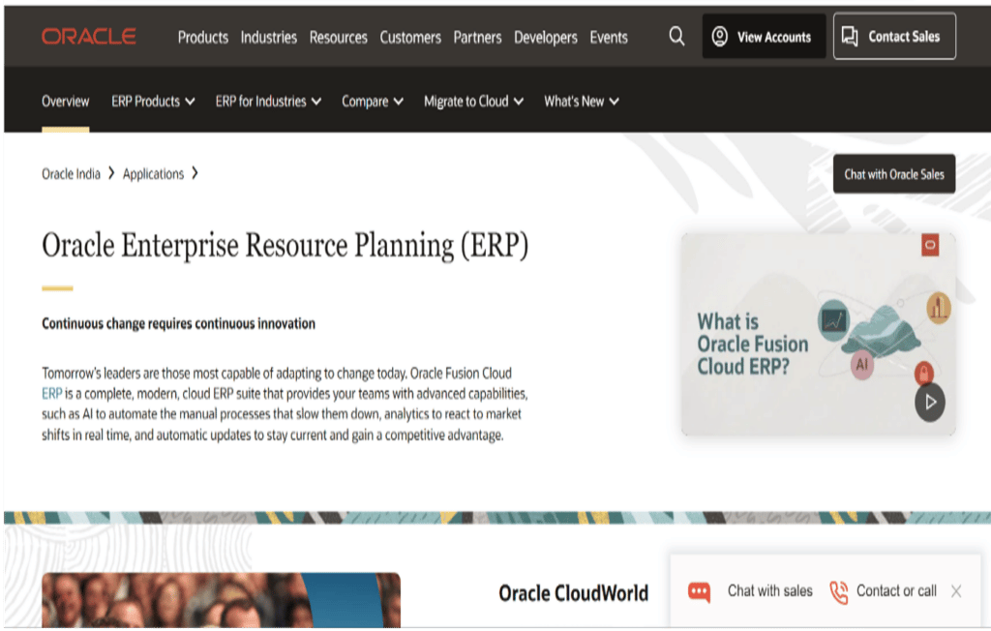Click Chat with sales link

click(x=769, y=591)
